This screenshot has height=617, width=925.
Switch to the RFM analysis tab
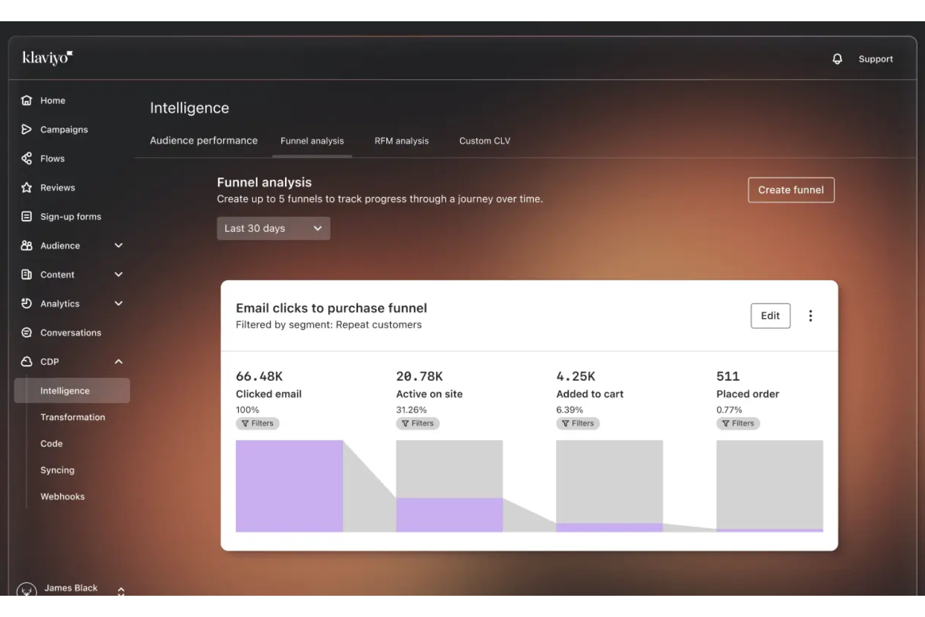tap(401, 141)
